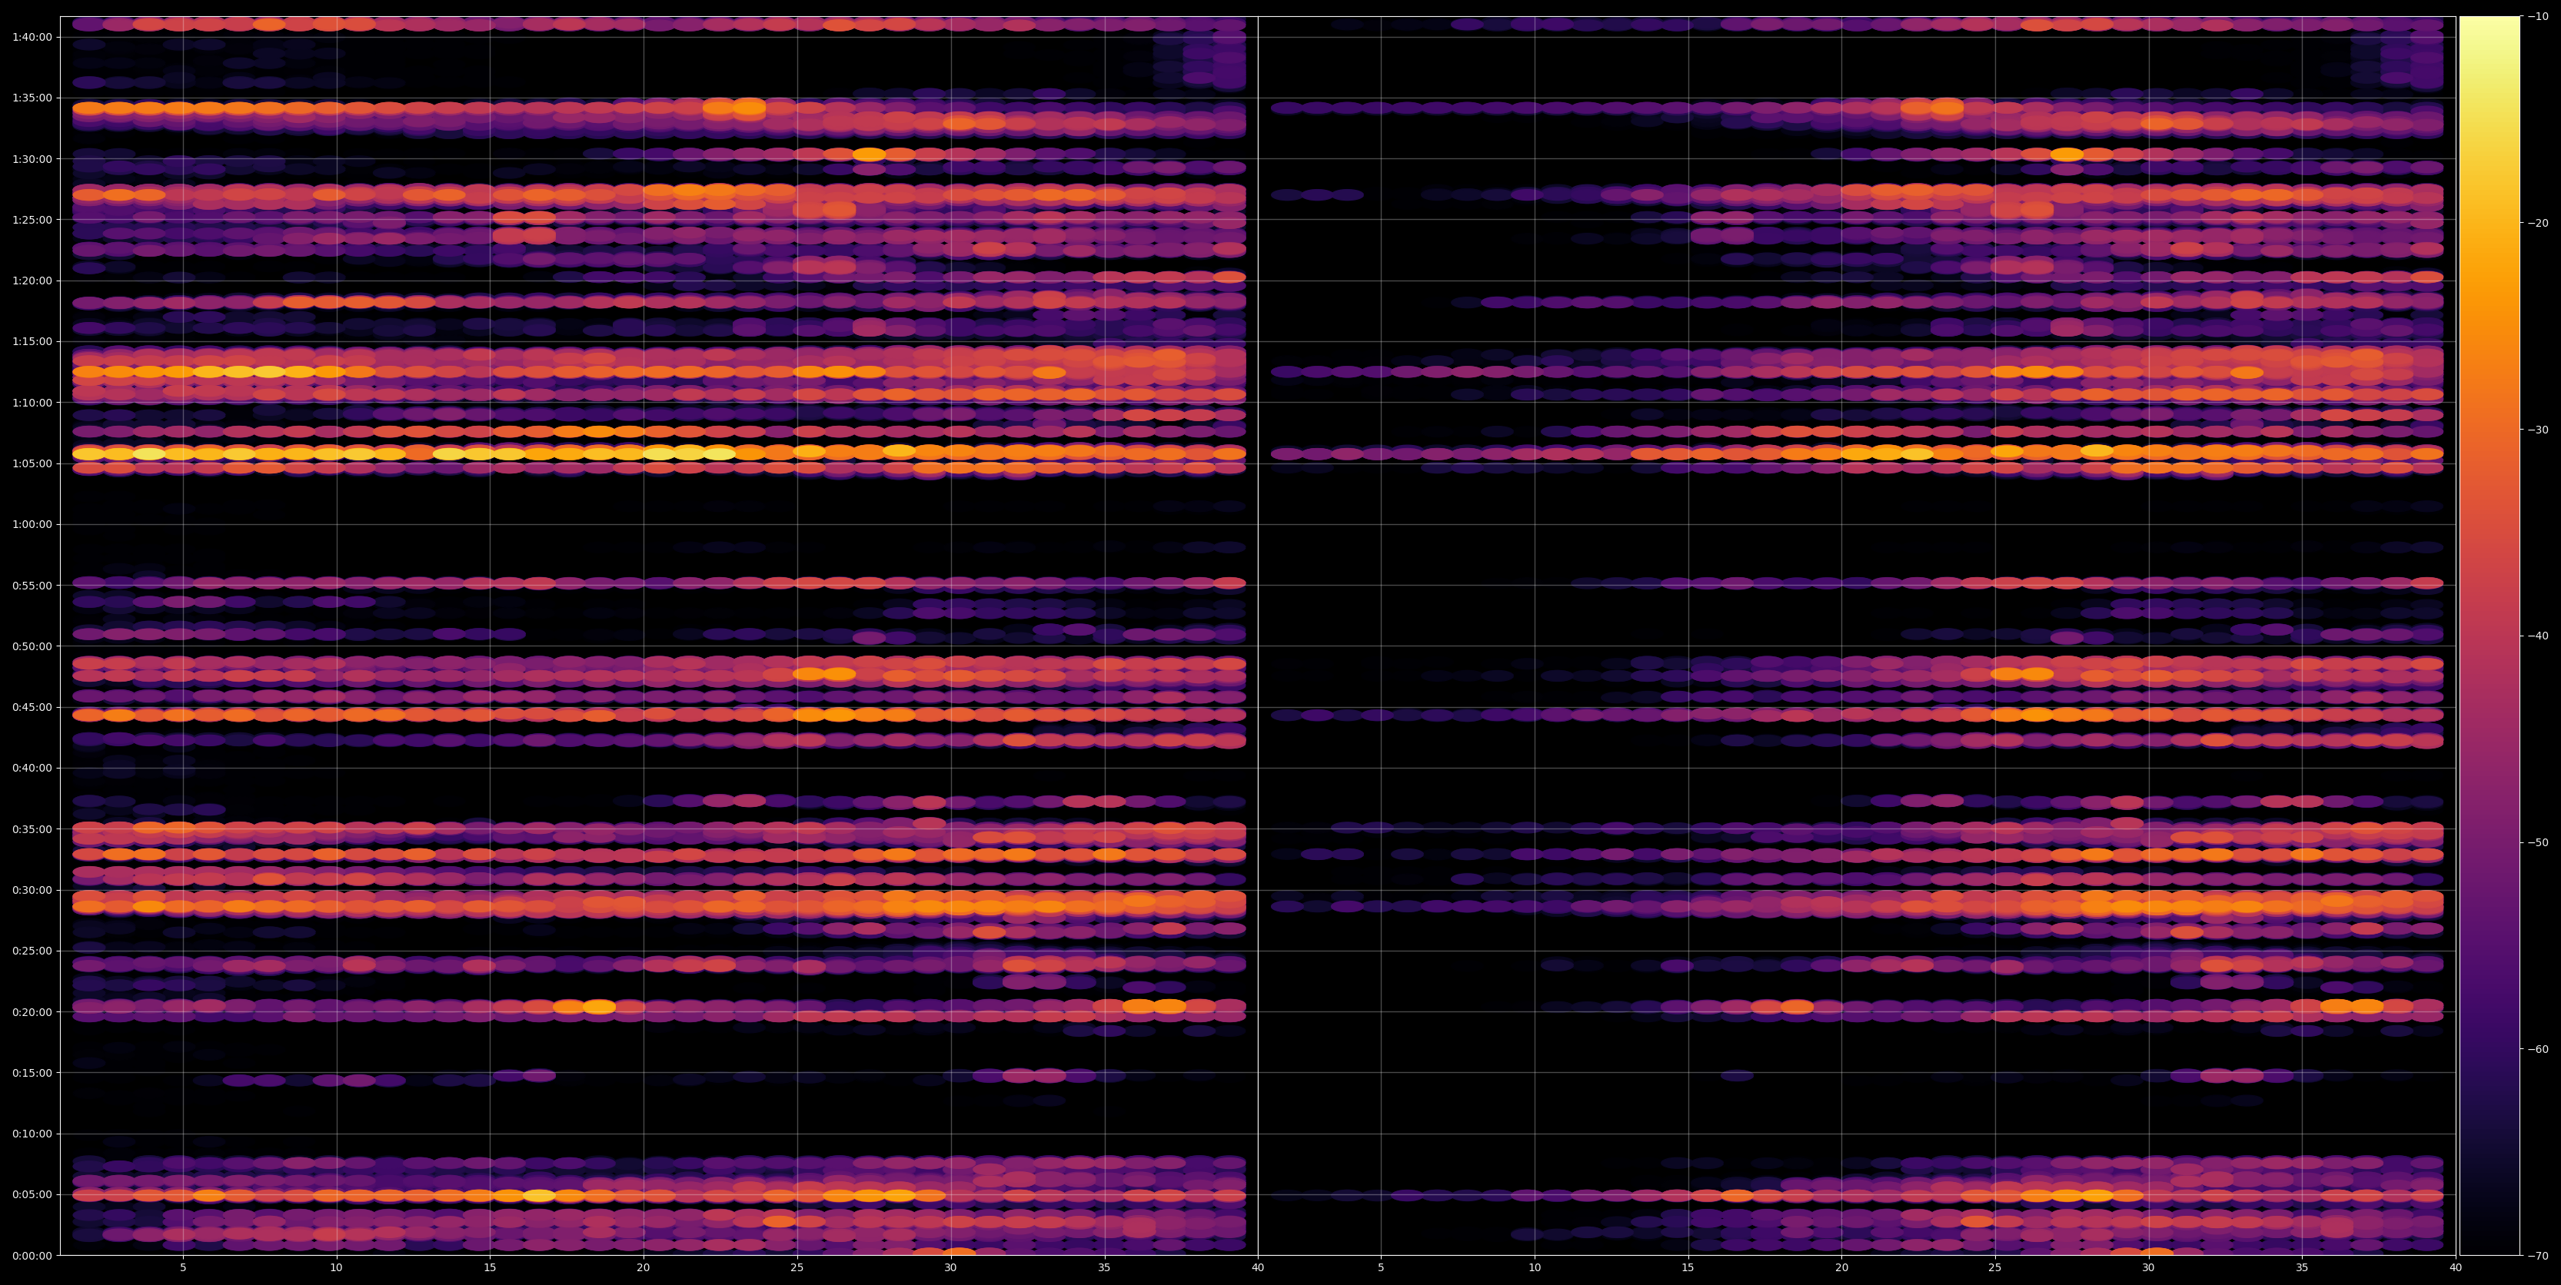Image resolution: width=2561 pixels, height=1285 pixels.
Task: Select the −60 colorbar scale label
Action: (x=2537, y=1050)
